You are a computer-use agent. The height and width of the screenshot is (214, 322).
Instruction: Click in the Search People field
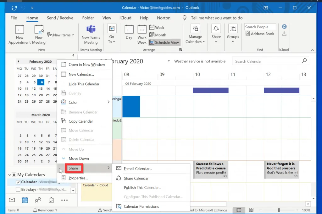260,27
